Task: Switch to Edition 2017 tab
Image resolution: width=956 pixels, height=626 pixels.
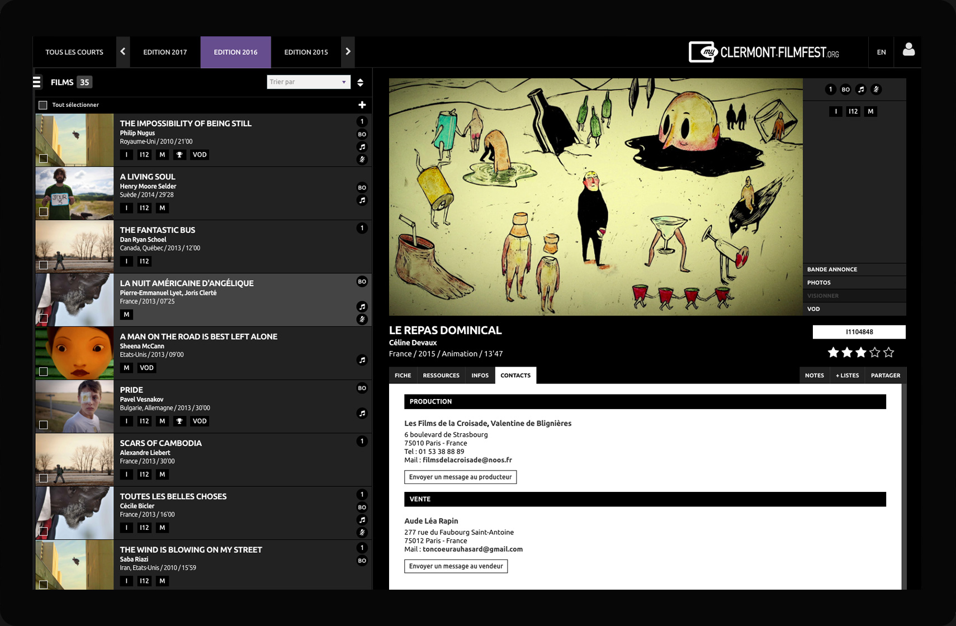Action: tap(165, 52)
